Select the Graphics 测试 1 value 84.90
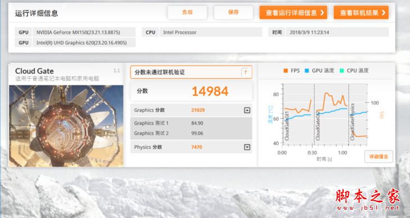Screen dimensions: 410x218 point(197,123)
